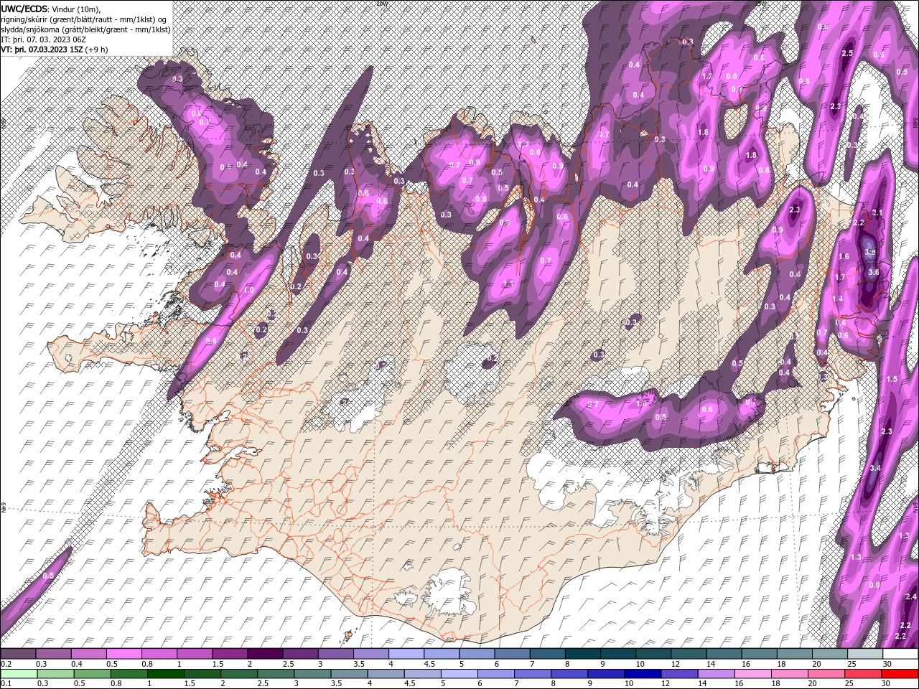Screen dimensions: 919x689
Task: Click the 1.4 snowfall value on the map
Action: tap(837, 299)
